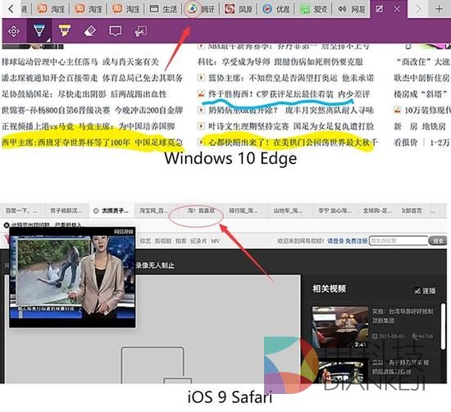Click the picture-in-picture news video window
451x412 pixels.
[x=72, y=278]
